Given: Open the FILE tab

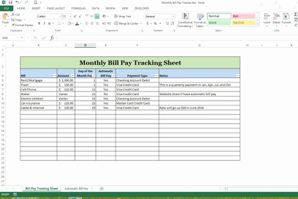Looking at the screenshot, I should pos(6,8).
